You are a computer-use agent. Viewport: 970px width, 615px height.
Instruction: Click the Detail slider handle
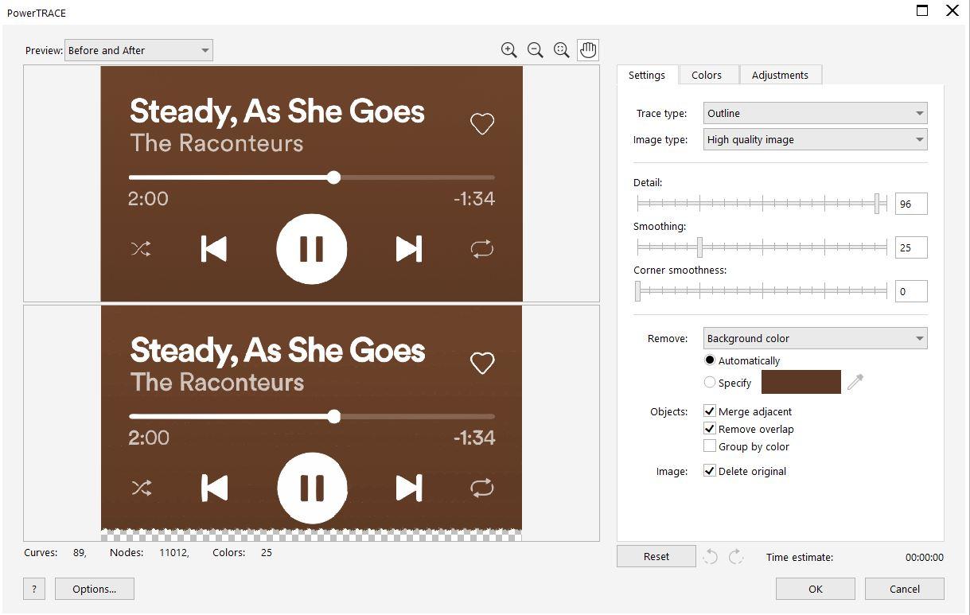click(877, 204)
